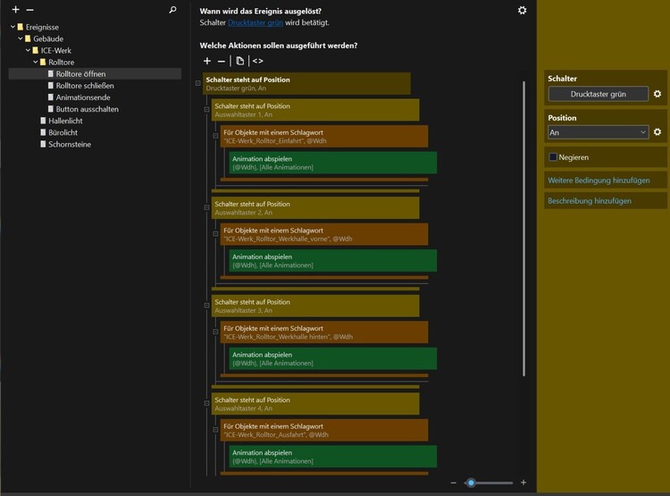Select the Rolltore öffnen event

pos(95,74)
